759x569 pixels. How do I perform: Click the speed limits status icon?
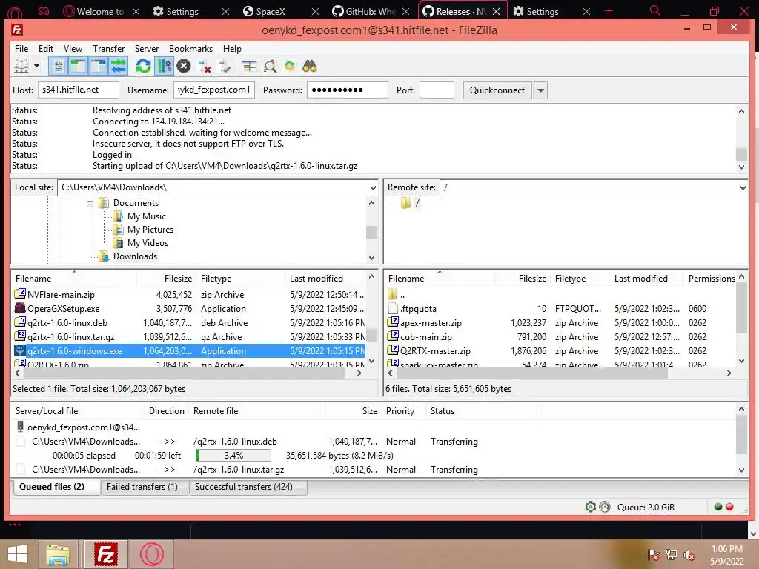pos(605,507)
